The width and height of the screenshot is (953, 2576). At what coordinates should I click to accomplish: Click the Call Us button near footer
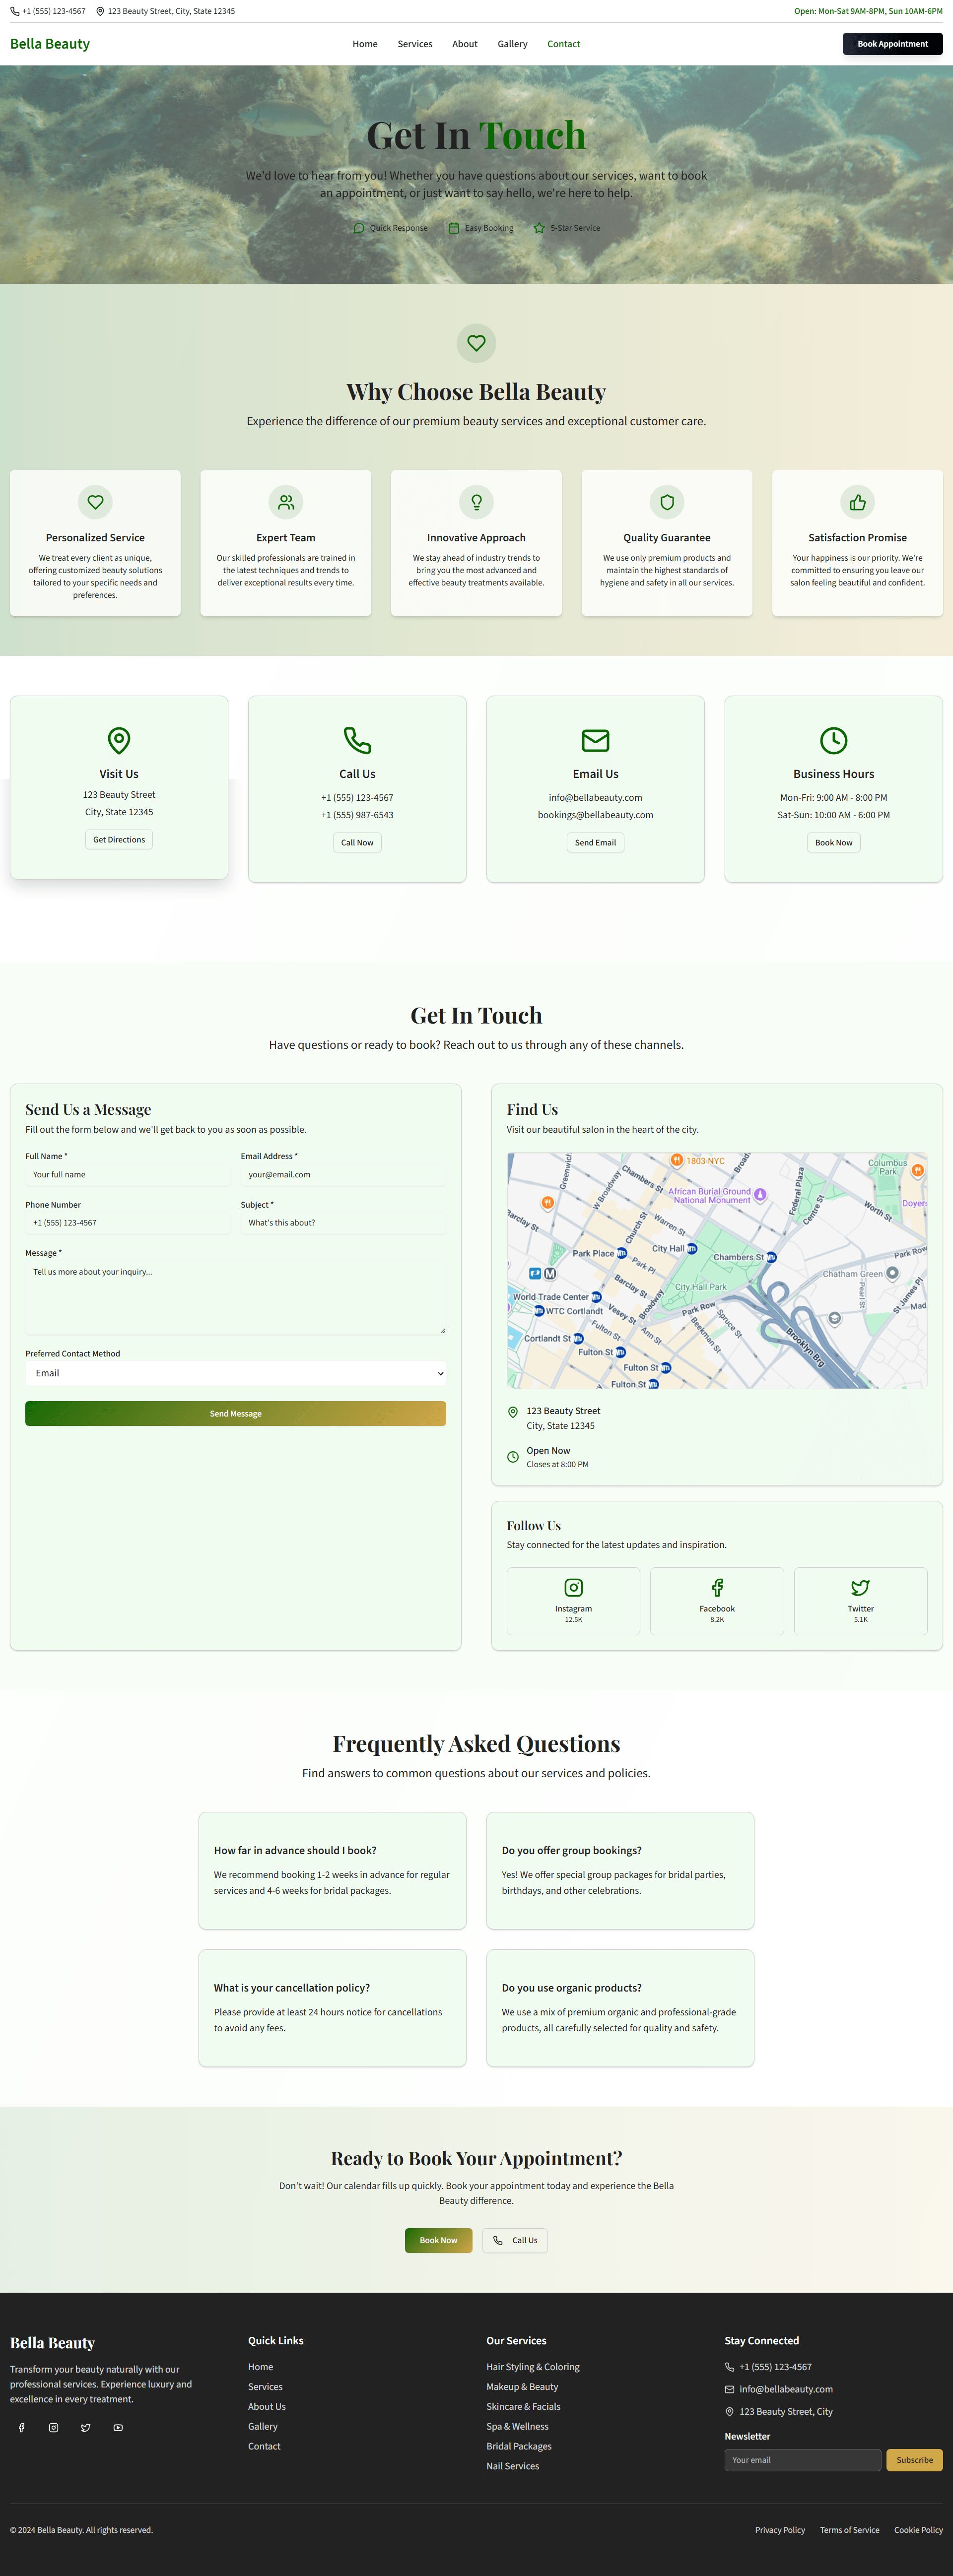pyautogui.click(x=515, y=2240)
